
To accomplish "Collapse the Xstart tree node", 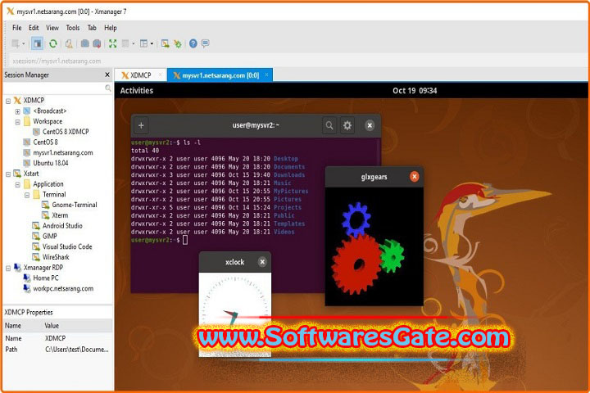I will (x=8, y=174).
